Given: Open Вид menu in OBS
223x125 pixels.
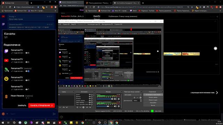Looking at the screenshot, I should (74, 24).
